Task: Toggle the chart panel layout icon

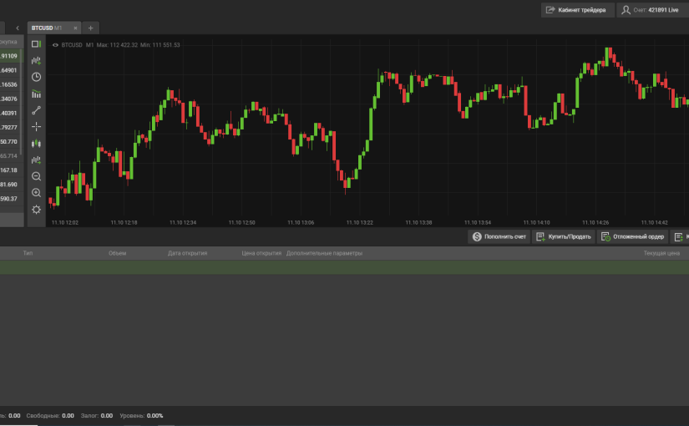Action: click(36, 43)
